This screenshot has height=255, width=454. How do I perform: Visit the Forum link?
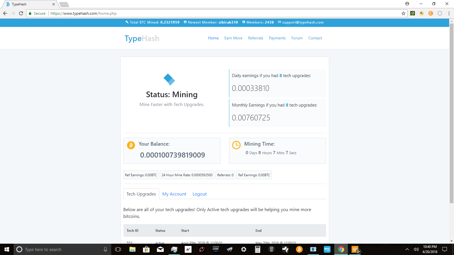[297, 38]
